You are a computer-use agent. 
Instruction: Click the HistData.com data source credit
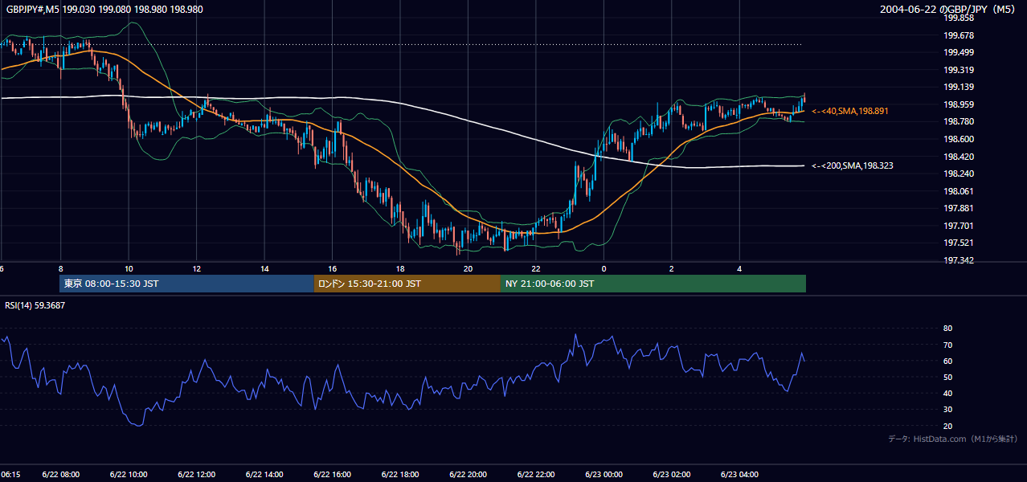tap(952, 439)
